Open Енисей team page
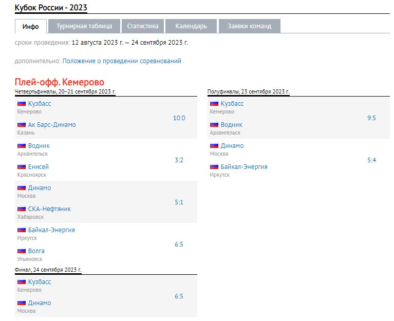Image resolution: width=394 pixels, height=321 pixels. (x=39, y=167)
